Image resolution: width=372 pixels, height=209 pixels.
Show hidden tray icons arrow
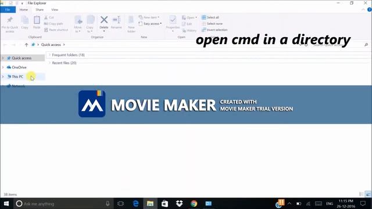click(289, 204)
